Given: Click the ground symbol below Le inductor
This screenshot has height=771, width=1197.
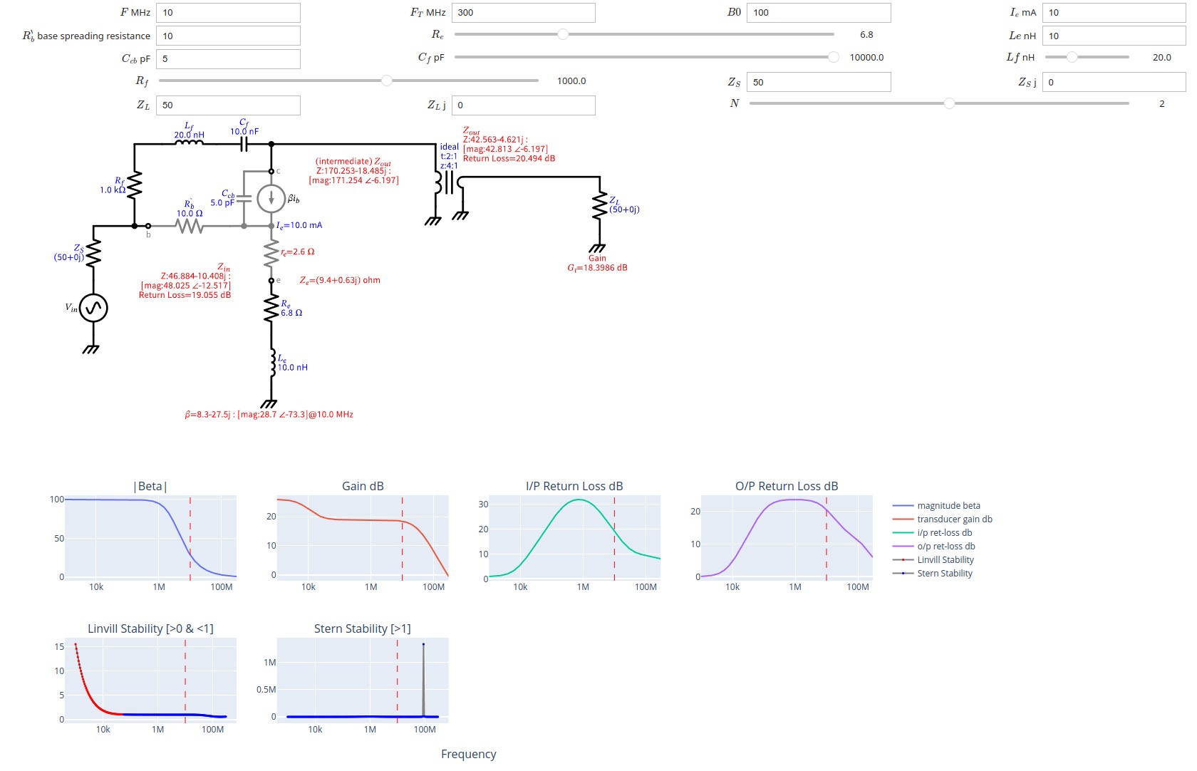Looking at the screenshot, I should (269, 403).
